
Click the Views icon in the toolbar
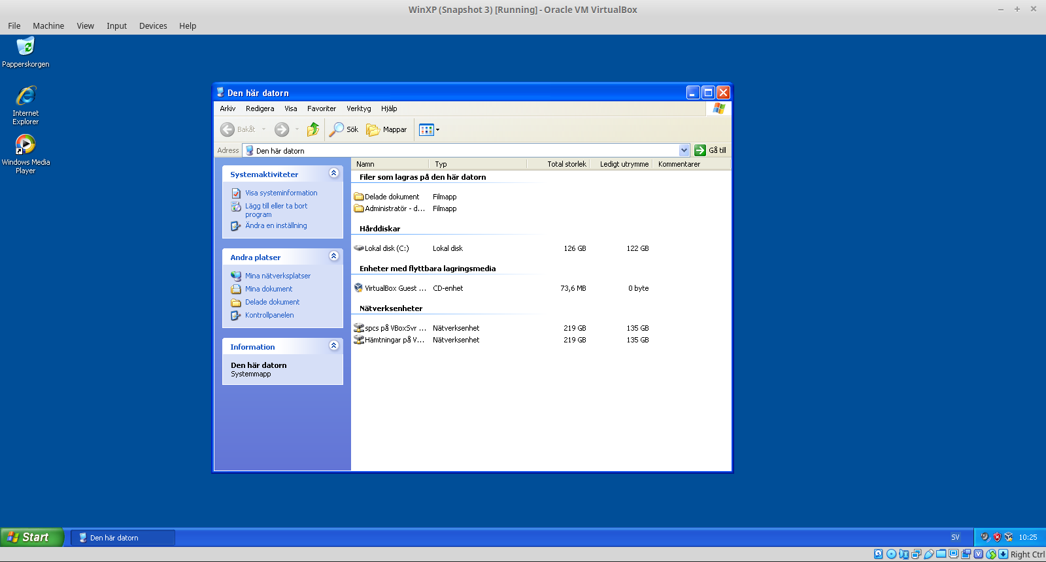pos(426,129)
